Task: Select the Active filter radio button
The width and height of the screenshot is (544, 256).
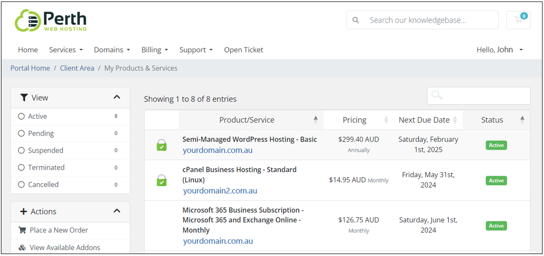Action: click(21, 116)
